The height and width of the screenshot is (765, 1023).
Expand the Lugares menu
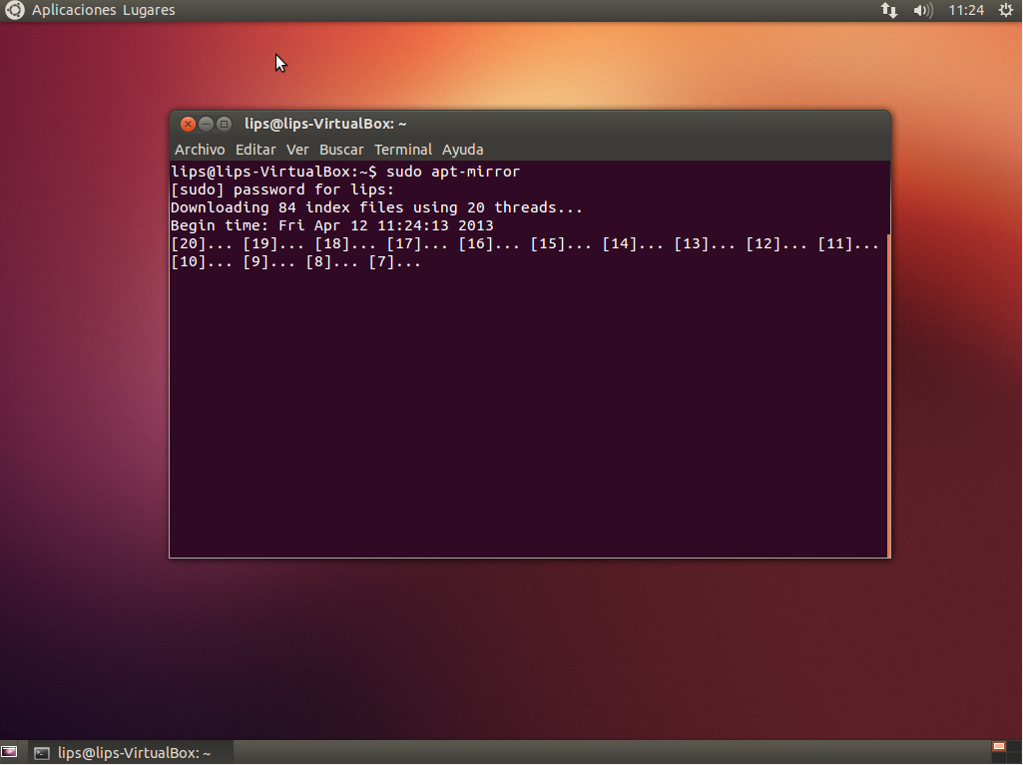tap(149, 10)
